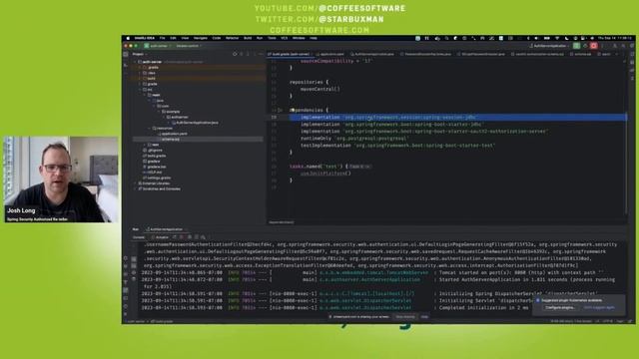This screenshot has width=639, height=359.
Task: Click the macOS menu bar clock
Action: tap(614, 38)
